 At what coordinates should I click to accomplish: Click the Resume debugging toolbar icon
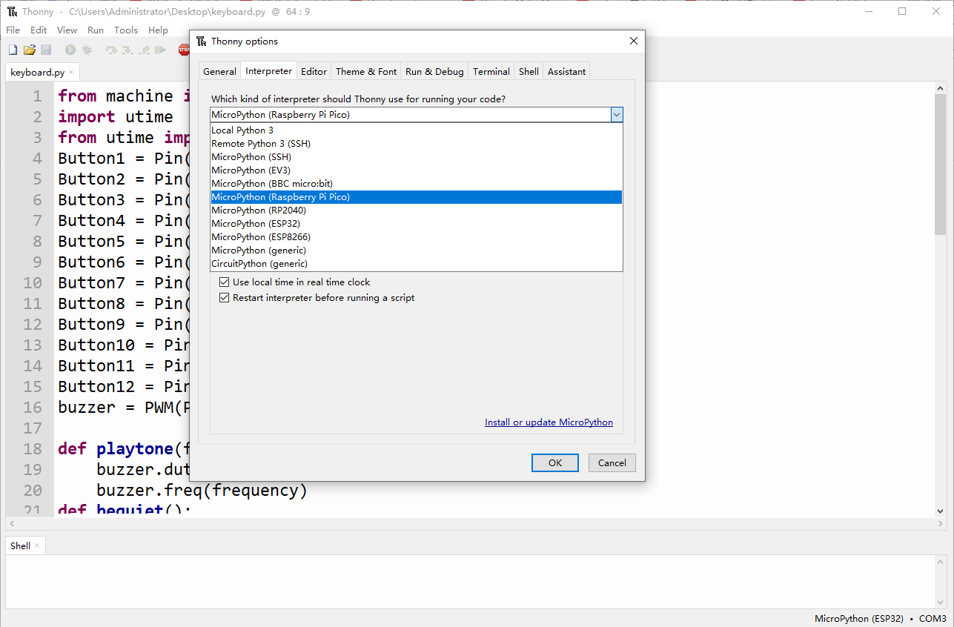160,50
